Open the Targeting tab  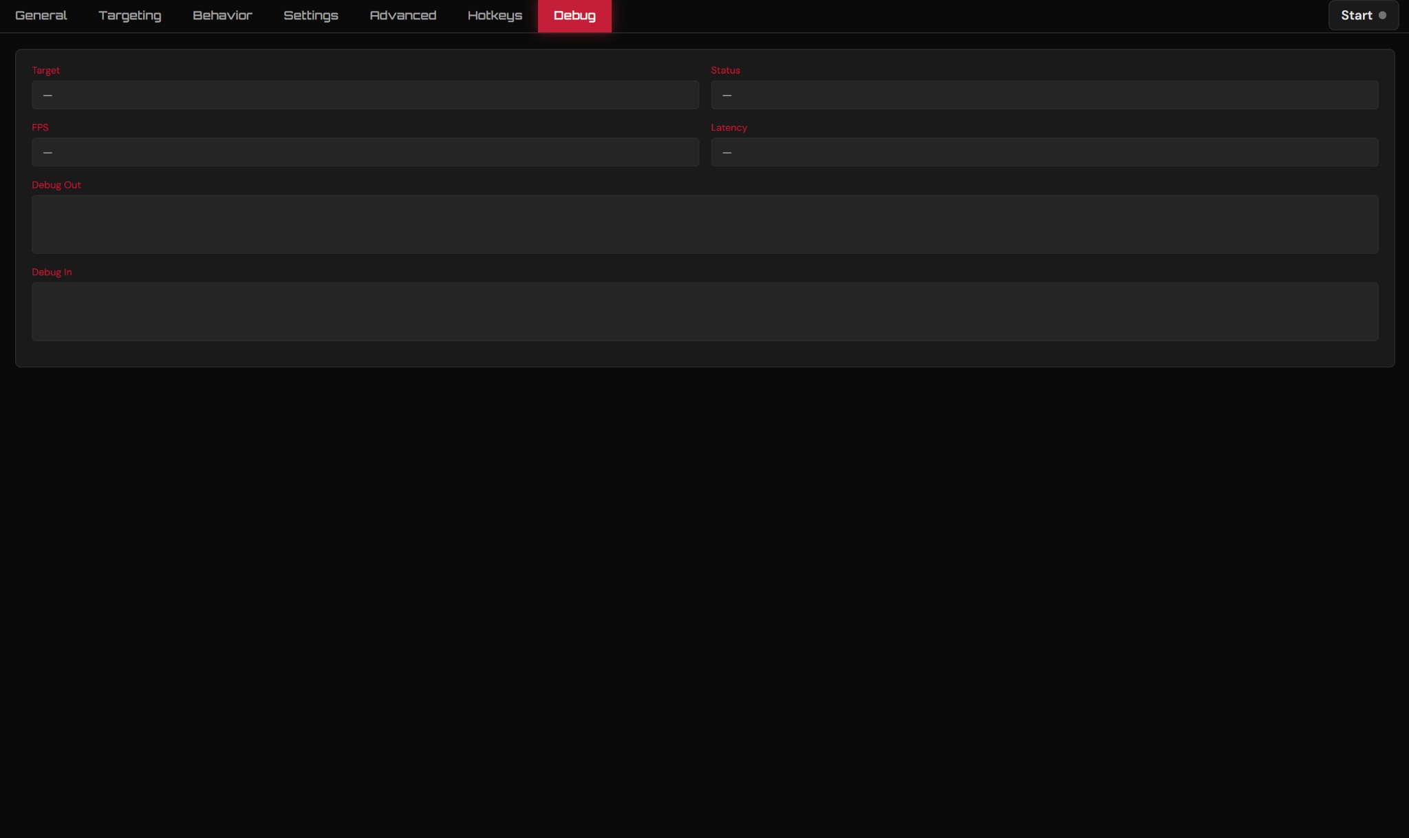[129, 15]
